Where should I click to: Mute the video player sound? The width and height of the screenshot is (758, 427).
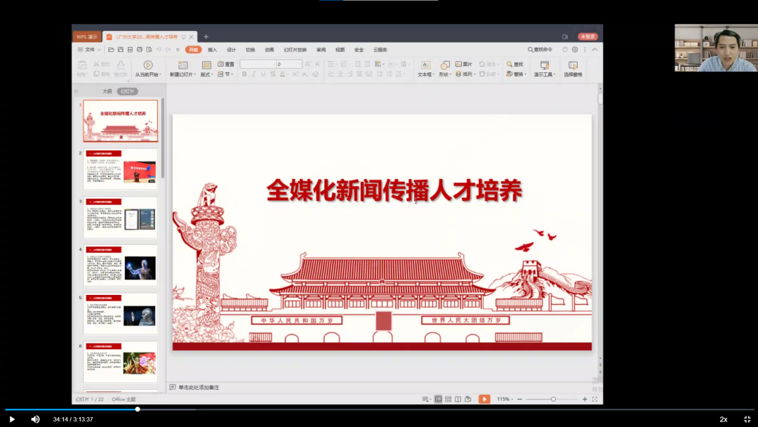click(35, 419)
